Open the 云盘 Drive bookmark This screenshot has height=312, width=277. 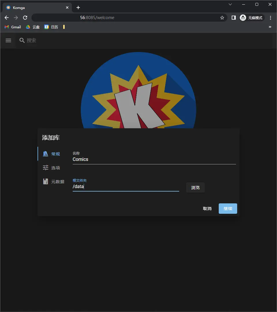33,27
